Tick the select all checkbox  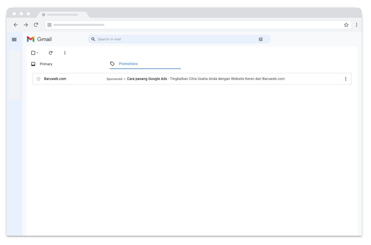pyautogui.click(x=33, y=53)
